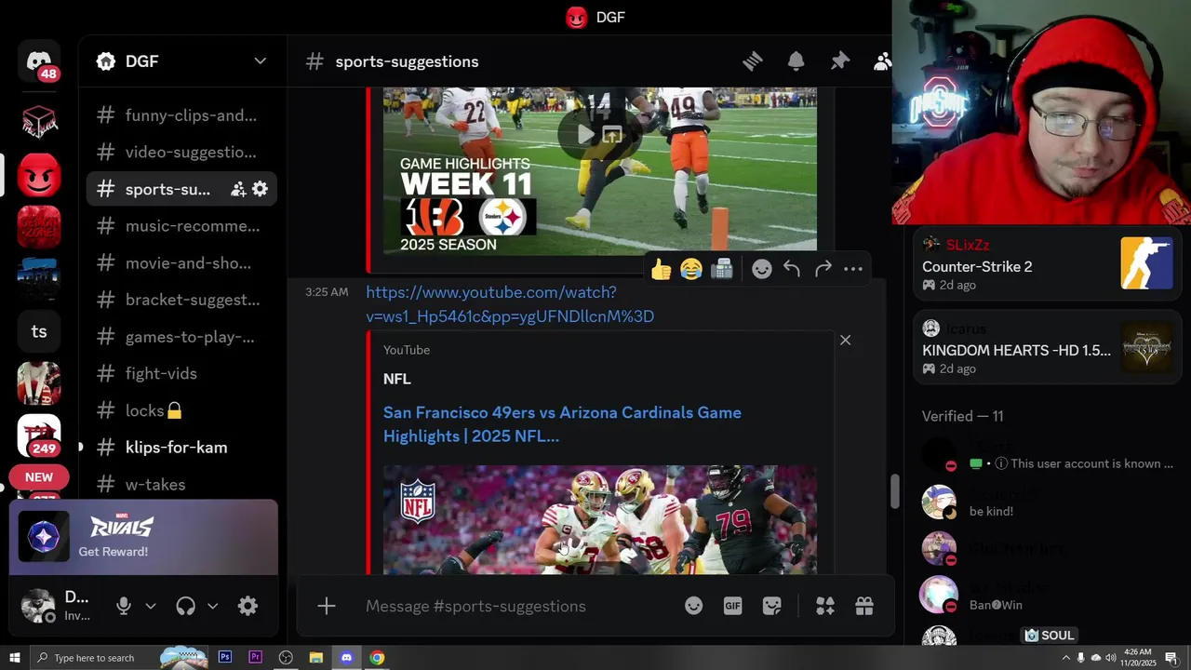Play the Week 11 highlights video

[585, 135]
